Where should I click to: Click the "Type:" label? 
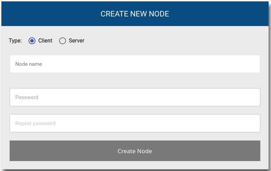tap(15, 41)
